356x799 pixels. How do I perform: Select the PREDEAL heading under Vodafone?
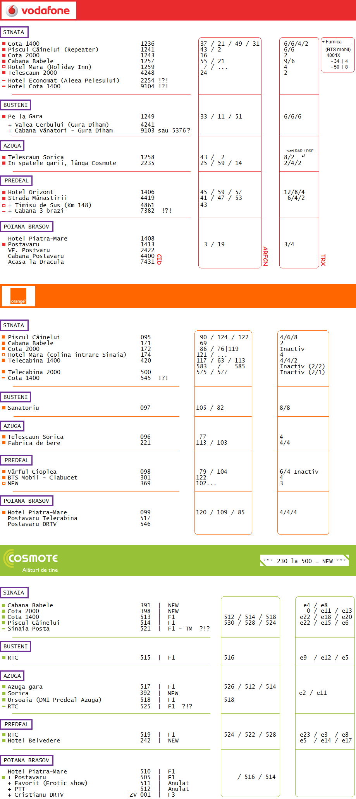pos(16,180)
